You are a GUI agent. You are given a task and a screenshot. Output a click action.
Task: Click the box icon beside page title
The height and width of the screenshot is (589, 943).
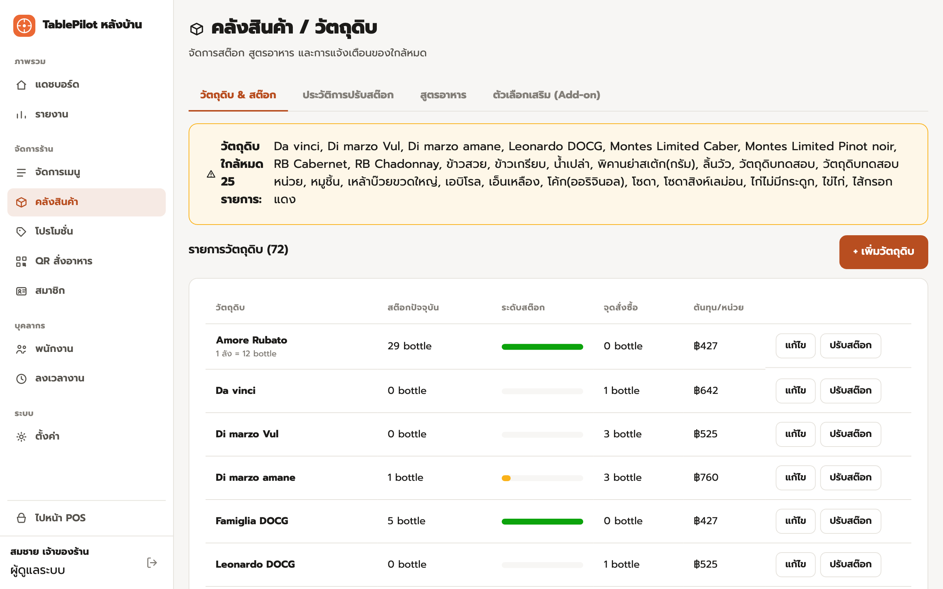197,29
